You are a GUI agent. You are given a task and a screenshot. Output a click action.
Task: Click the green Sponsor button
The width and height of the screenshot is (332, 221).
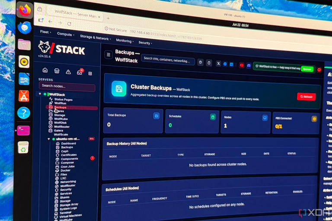(x=307, y=69)
